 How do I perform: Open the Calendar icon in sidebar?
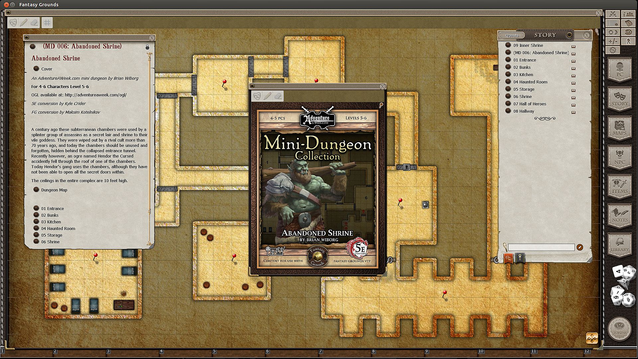coord(628,23)
